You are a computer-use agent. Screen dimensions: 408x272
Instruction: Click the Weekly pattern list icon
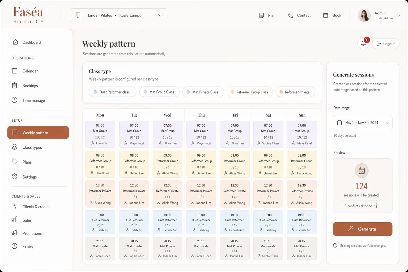tap(15, 133)
